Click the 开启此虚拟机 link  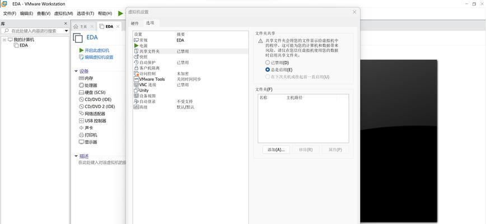(x=97, y=50)
